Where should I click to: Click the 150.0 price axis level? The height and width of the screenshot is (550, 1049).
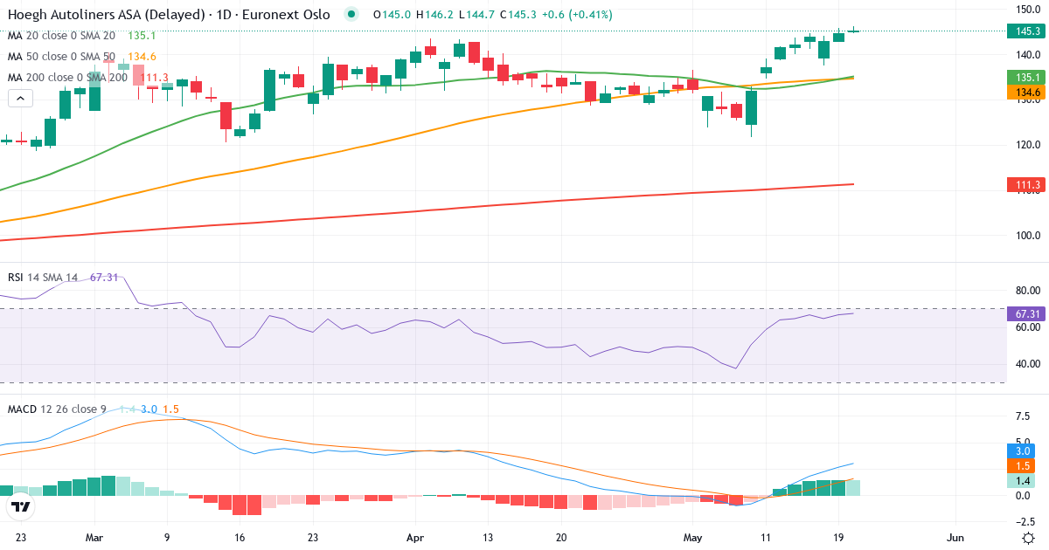coord(1028,10)
